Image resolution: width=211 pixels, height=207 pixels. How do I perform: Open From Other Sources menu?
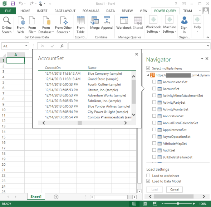tap(63, 25)
